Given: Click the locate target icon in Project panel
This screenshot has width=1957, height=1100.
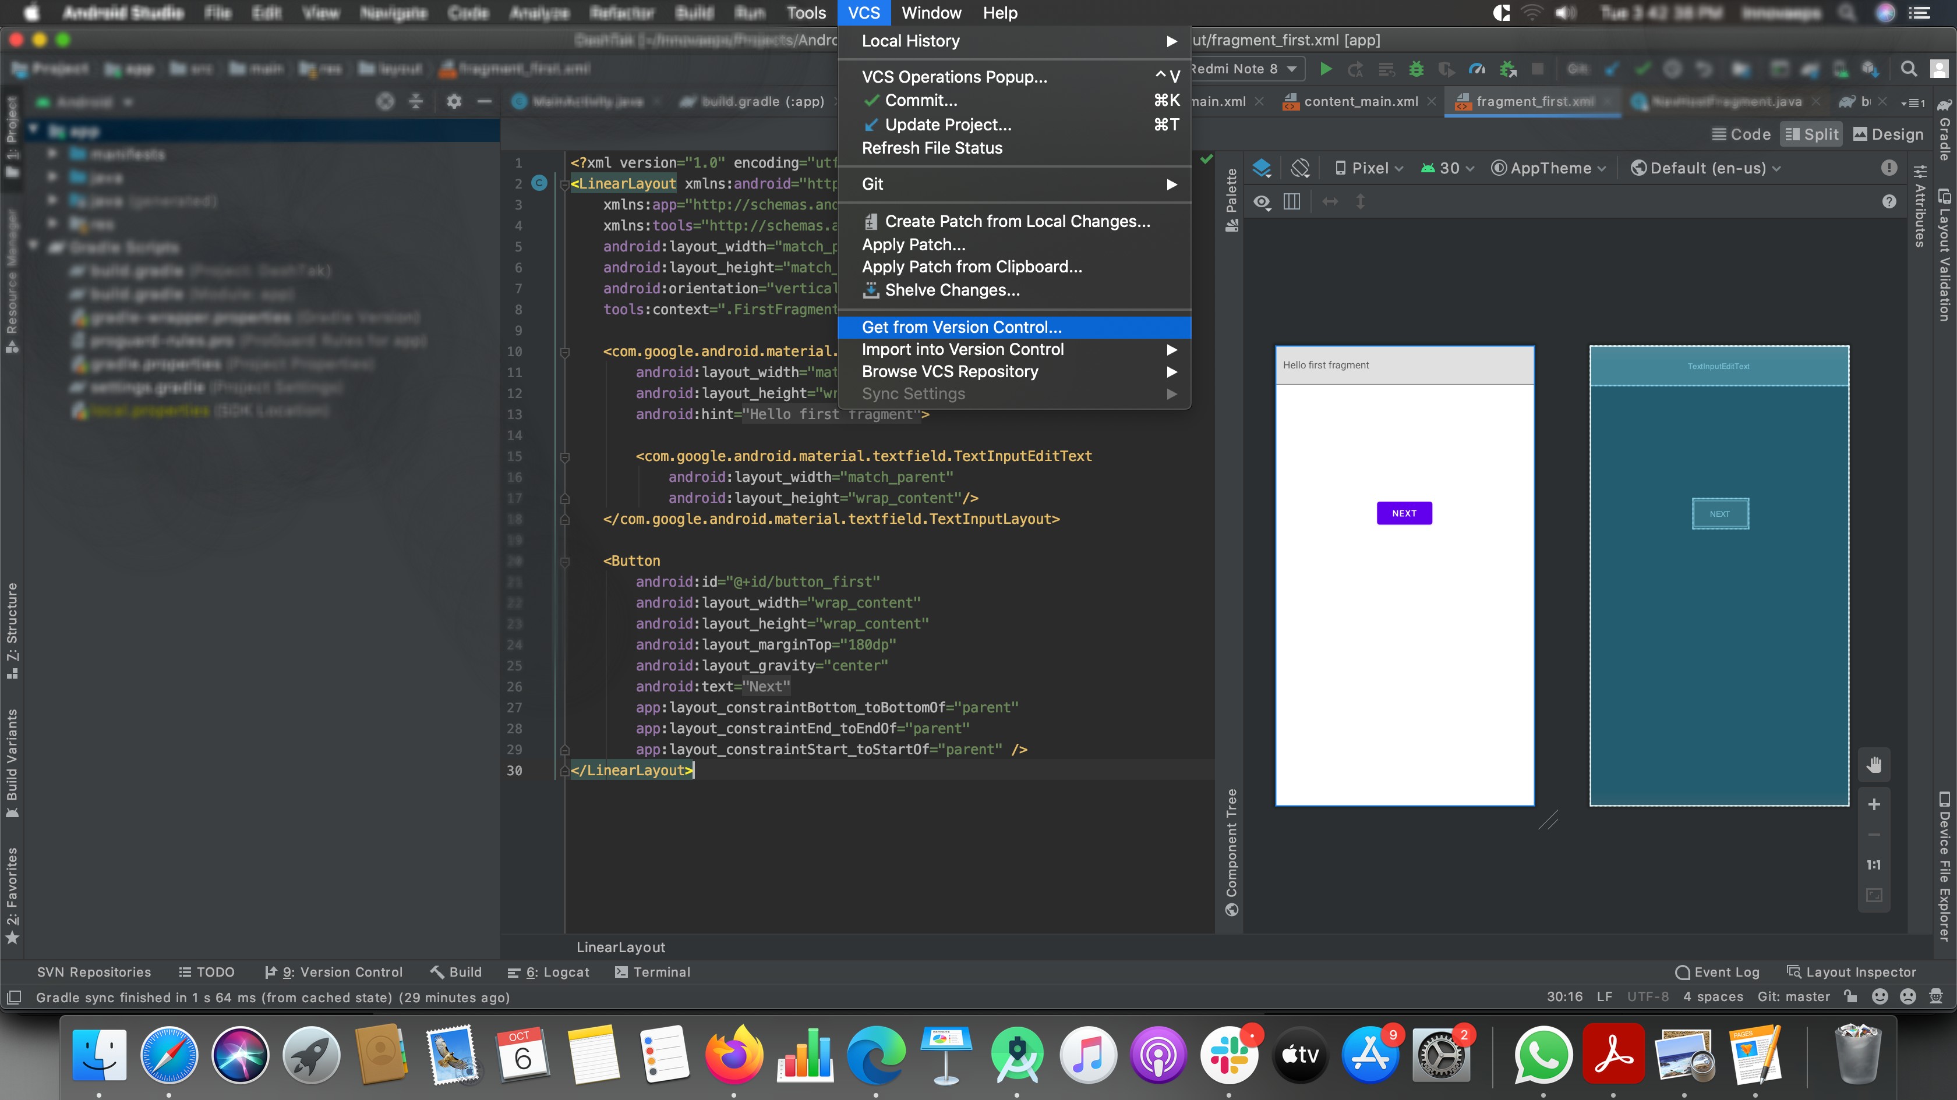Looking at the screenshot, I should click(385, 101).
